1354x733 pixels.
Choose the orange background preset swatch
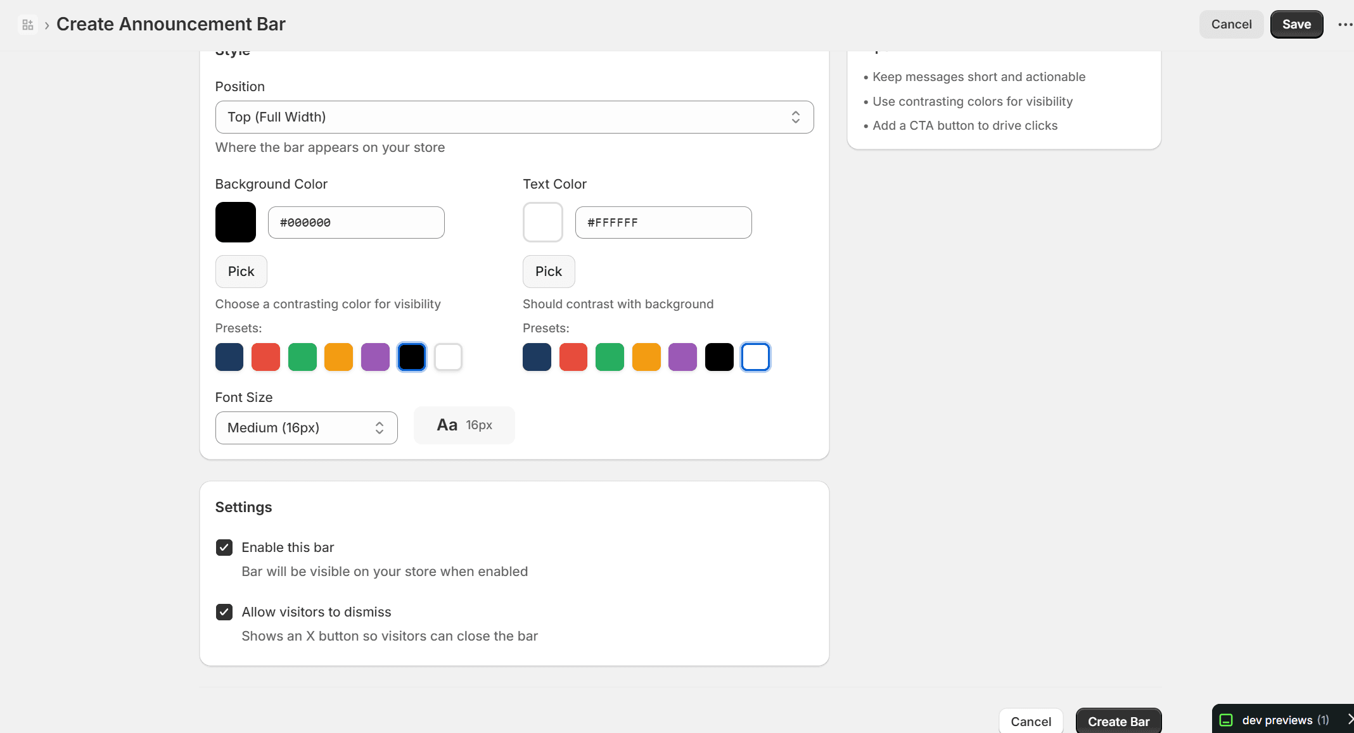pyautogui.click(x=338, y=356)
